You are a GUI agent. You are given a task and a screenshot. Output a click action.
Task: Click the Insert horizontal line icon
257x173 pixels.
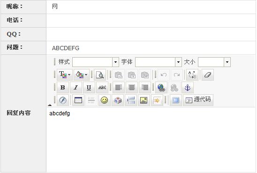[91, 100]
